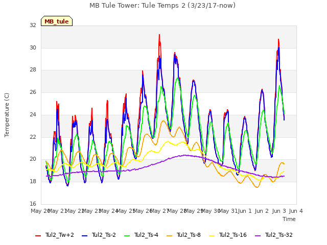
Task: Select the Tul2_Ts-8 legend label
Action: tap(189, 235)
